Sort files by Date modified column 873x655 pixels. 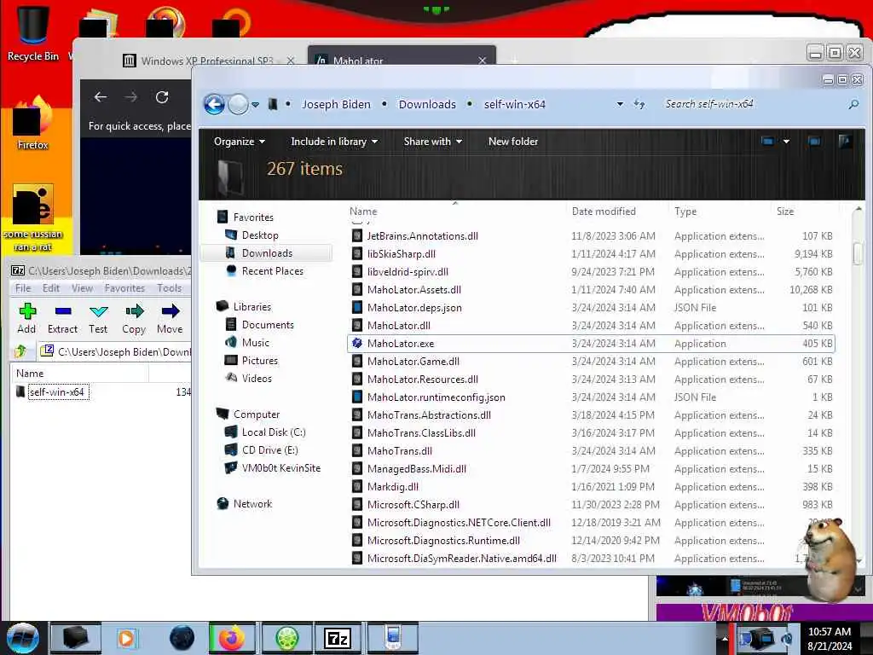[x=604, y=212]
